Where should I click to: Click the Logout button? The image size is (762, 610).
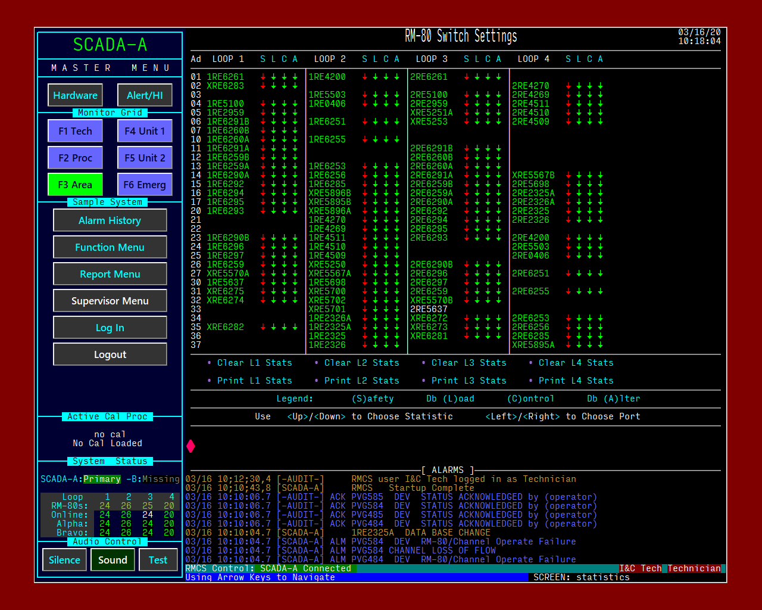pyautogui.click(x=110, y=354)
